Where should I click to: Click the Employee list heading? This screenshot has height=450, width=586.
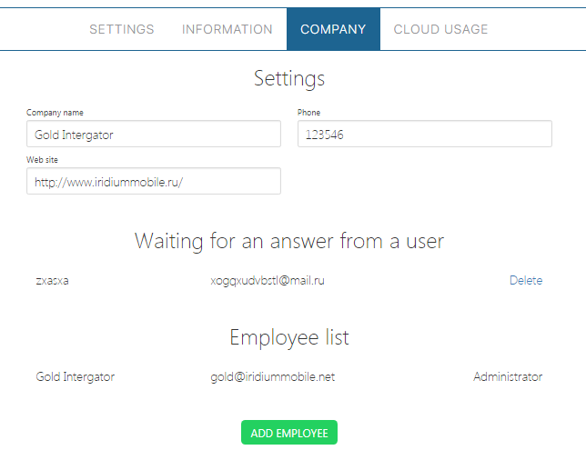[x=288, y=337]
